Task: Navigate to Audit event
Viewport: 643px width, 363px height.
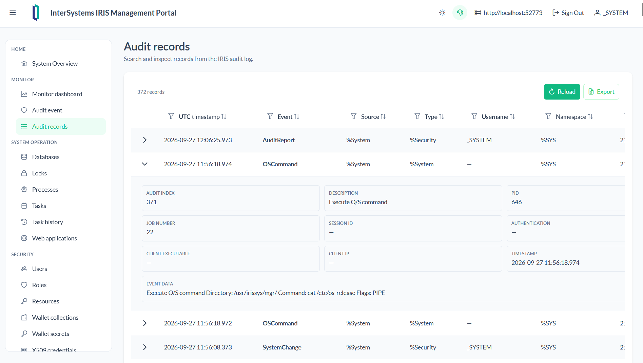Action: point(61,110)
